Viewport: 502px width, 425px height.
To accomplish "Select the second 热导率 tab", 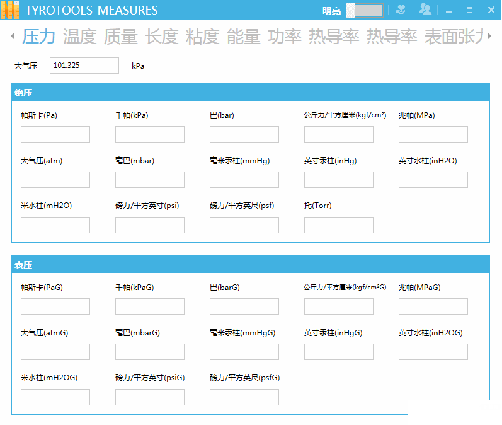I will [x=392, y=37].
